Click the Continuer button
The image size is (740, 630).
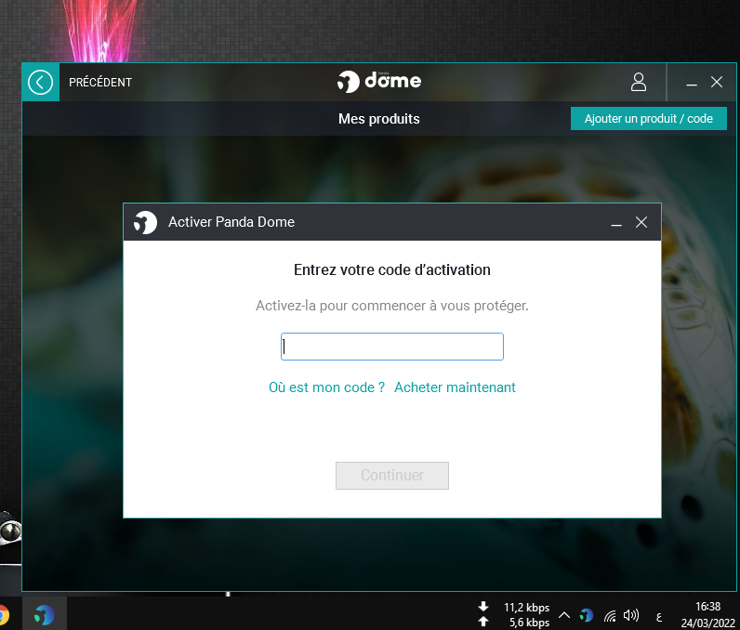[x=391, y=476]
